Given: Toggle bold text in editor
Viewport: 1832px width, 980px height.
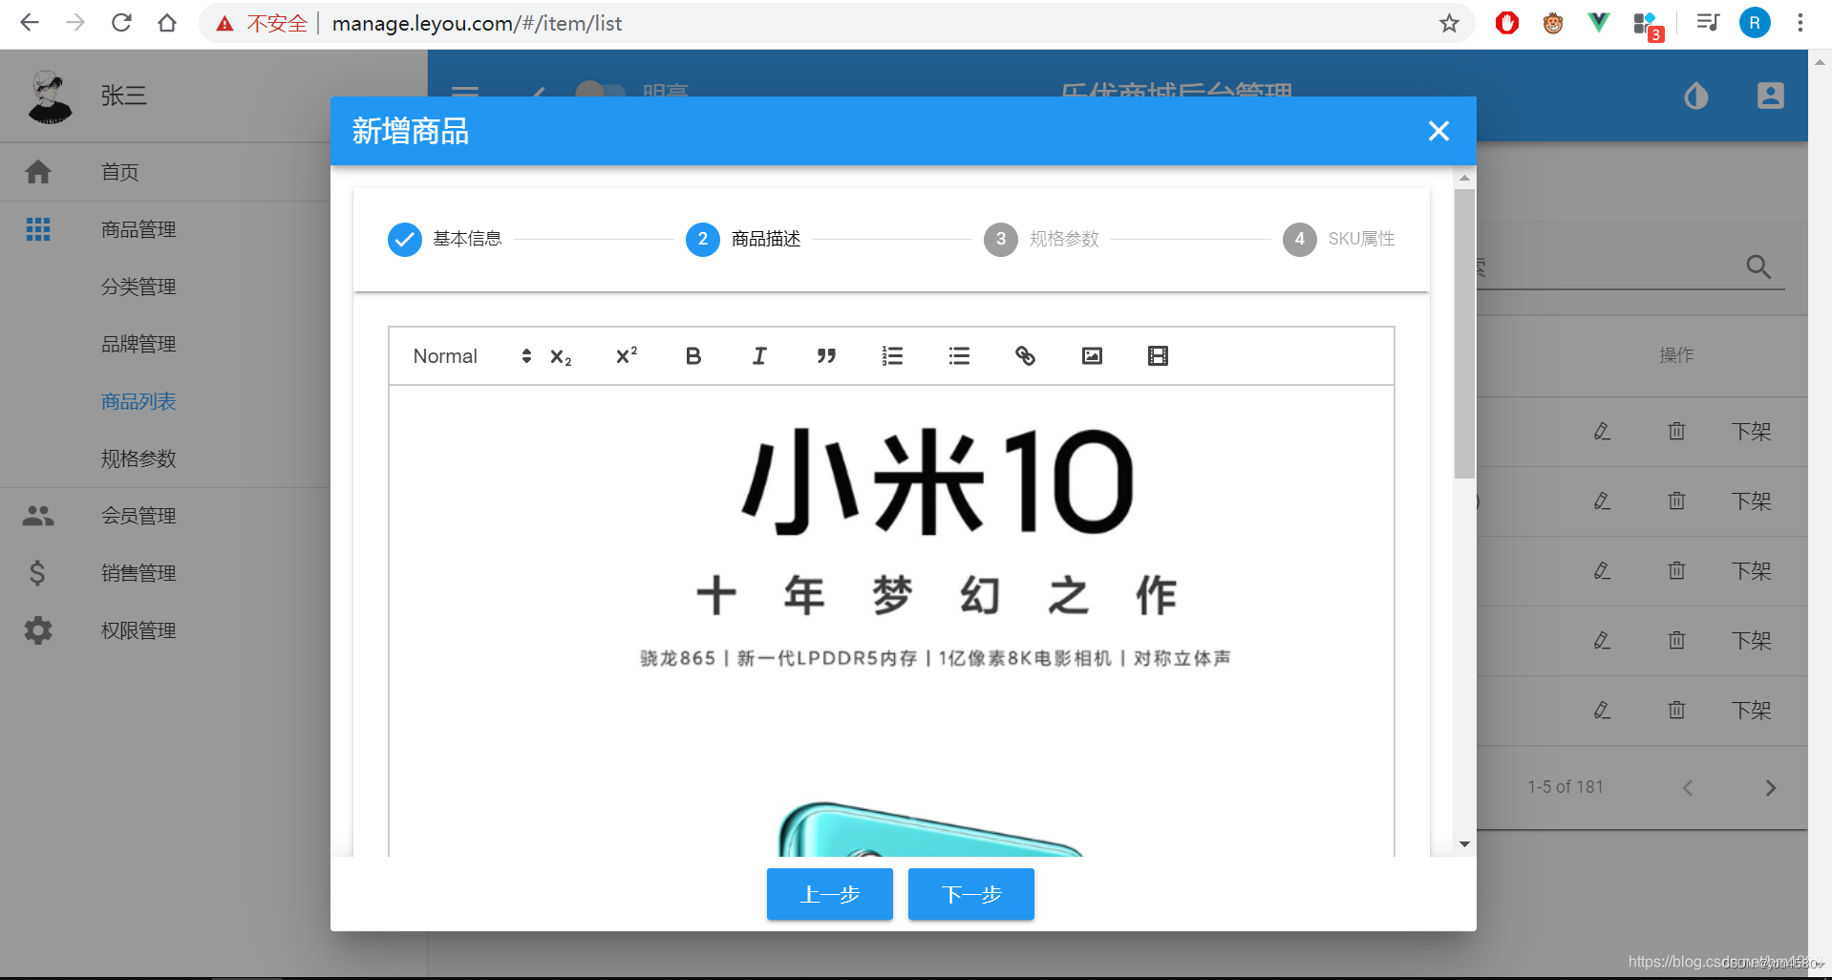Looking at the screenshot, I should coord(693,356).
